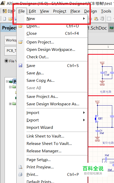The image size is (114, 183).
Task: Click the new document toolbar icon
Action: click(4, 19)
